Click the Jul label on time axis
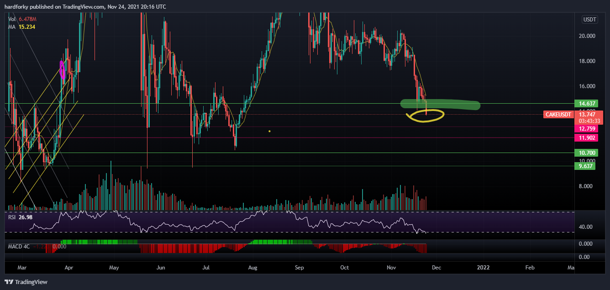 pyautogui.click(x=206, y=268)
